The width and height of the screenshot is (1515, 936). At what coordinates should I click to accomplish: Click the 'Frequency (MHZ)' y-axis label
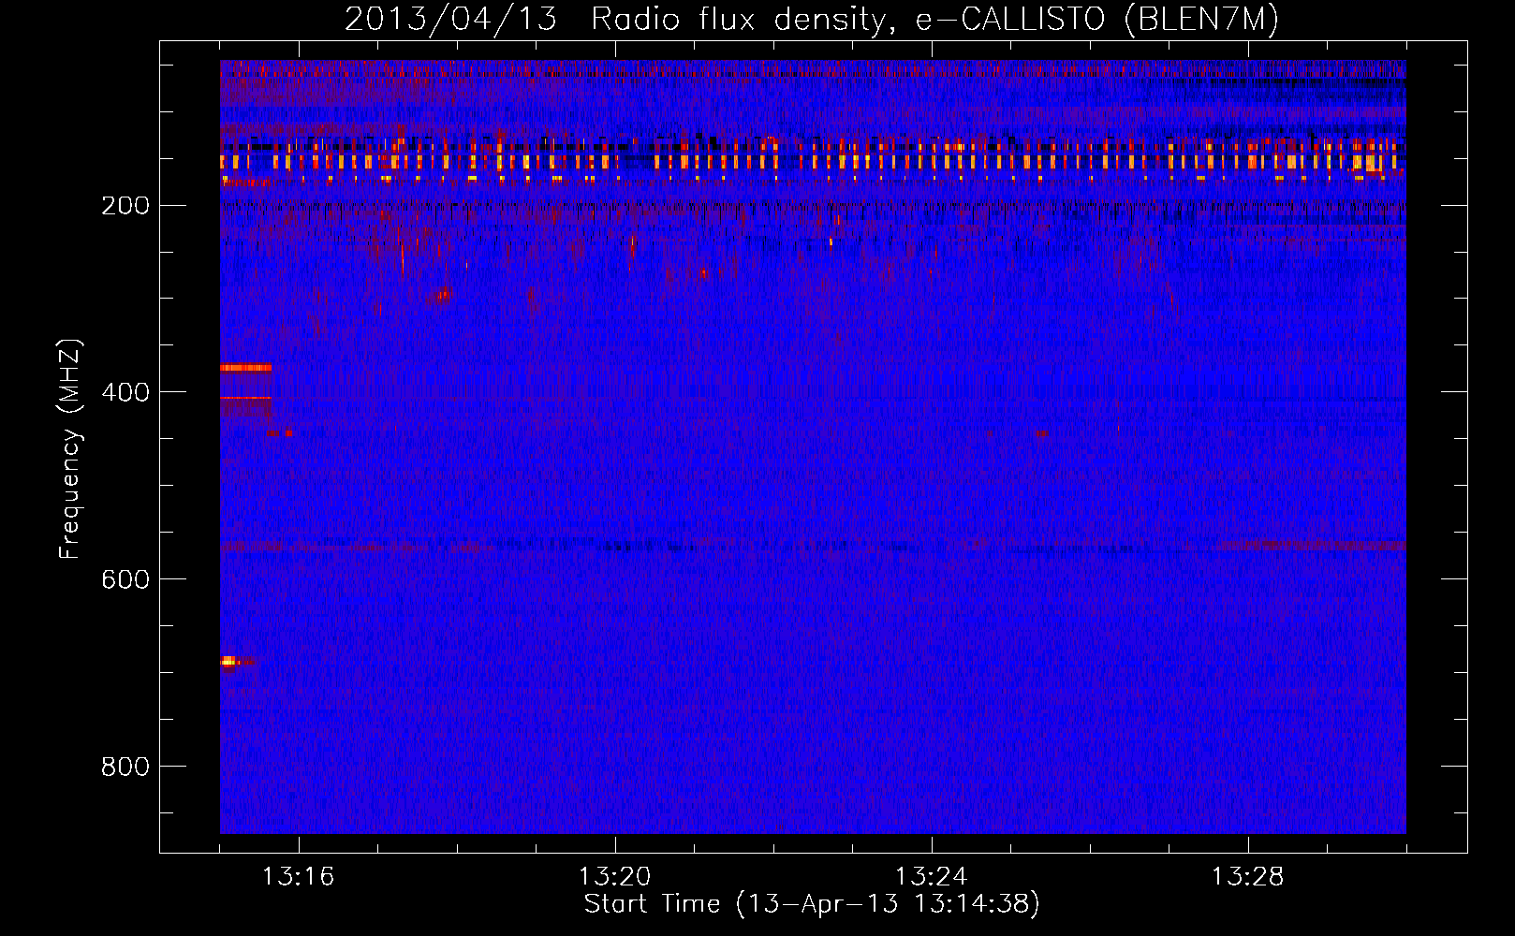[70, 449]
